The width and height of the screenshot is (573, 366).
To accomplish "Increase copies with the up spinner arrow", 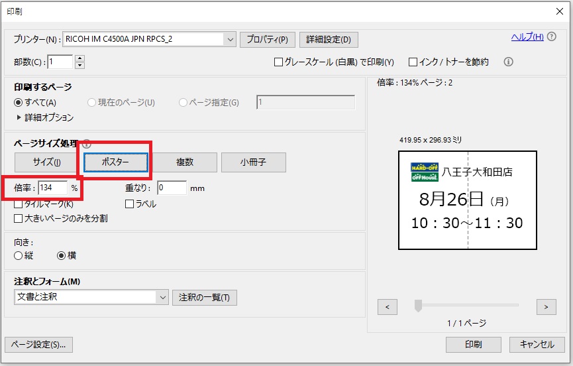I will pyautogui.click(x=79, y=58).
